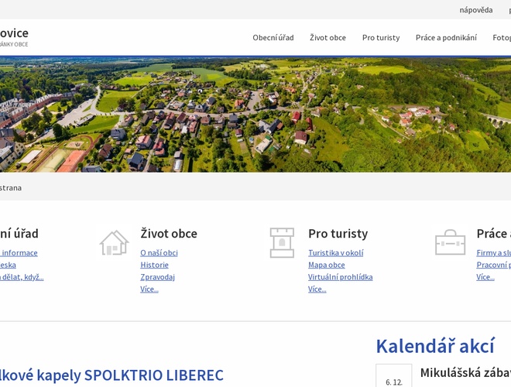Image resolution: width=511 pixels, height=387 pixels.
Task: Expand Více under Pro turisty
Action: click(317, 289)
